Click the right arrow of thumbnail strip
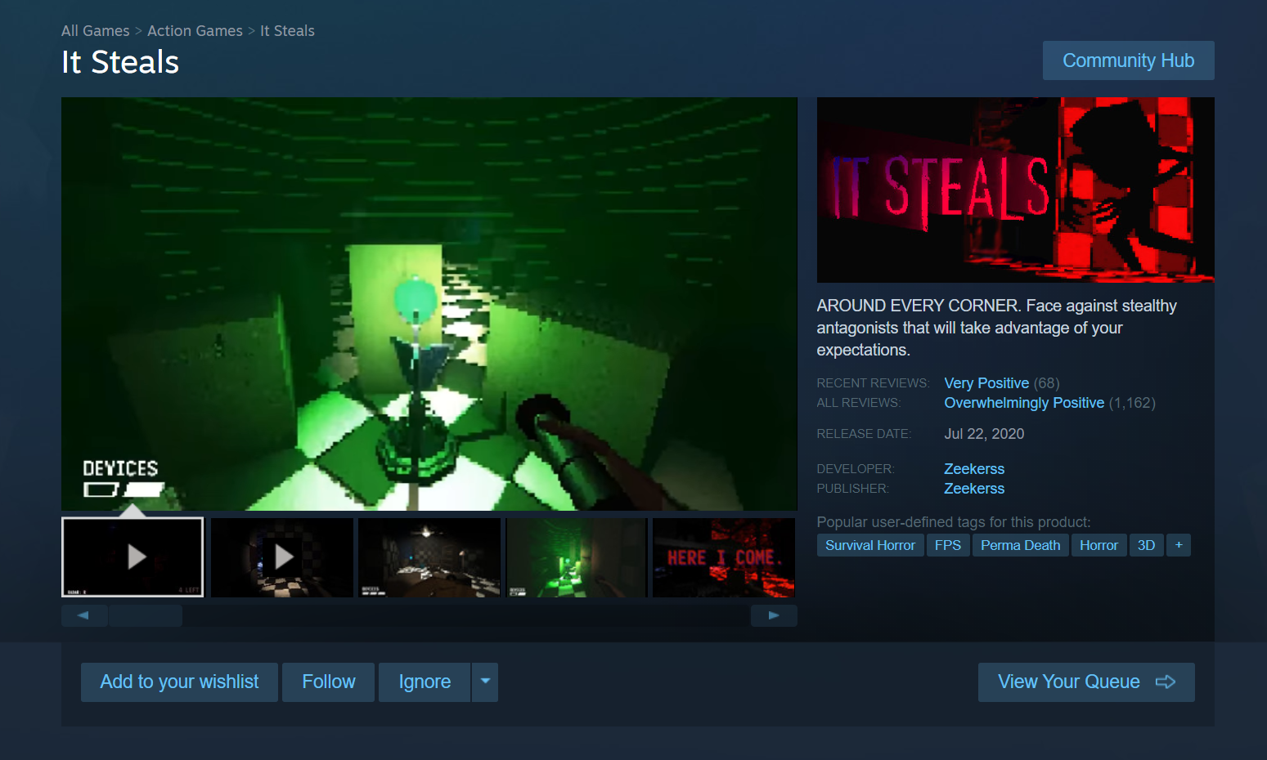This screenshot has width=1267, height=760. [774, 615]
